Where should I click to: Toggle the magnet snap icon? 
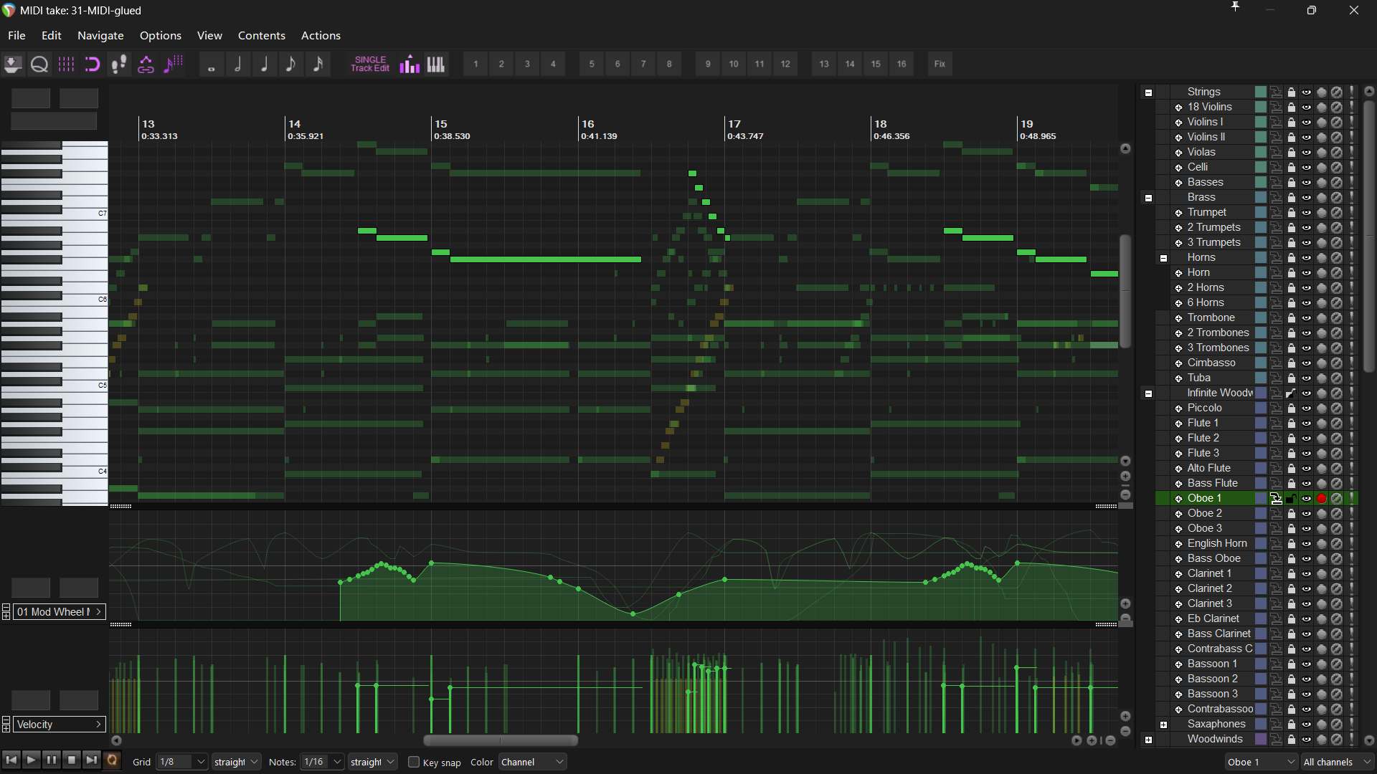tap(93, 64)
